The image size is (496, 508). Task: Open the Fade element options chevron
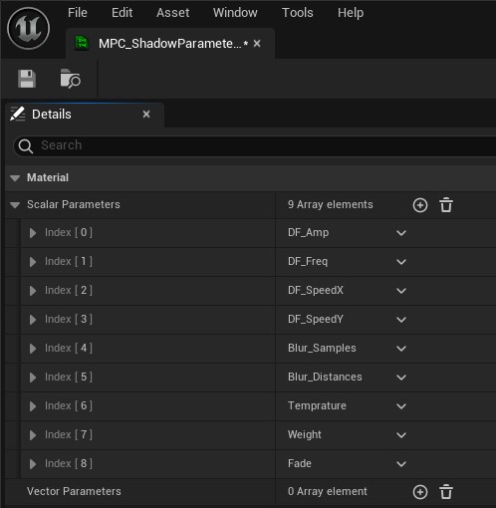click(x=401, y=464)
